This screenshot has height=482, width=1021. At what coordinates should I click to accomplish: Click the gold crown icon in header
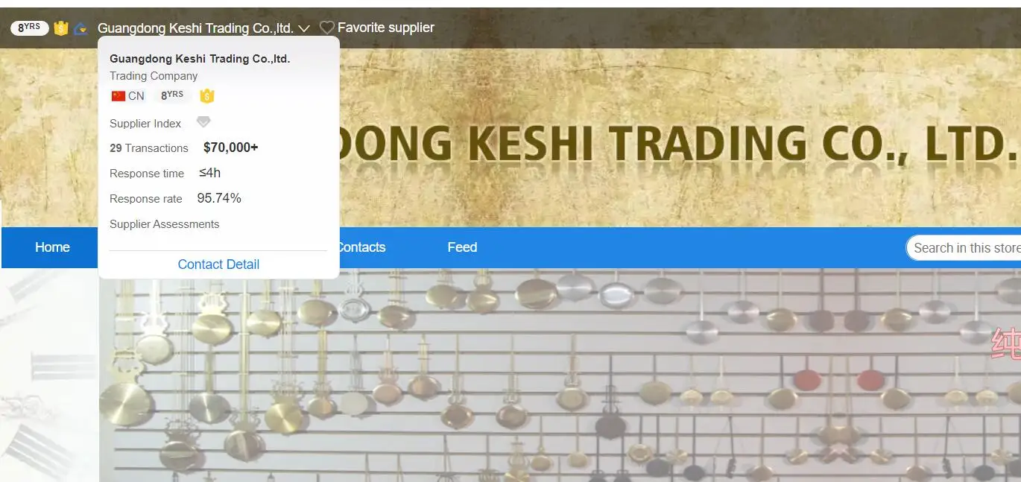61,28
